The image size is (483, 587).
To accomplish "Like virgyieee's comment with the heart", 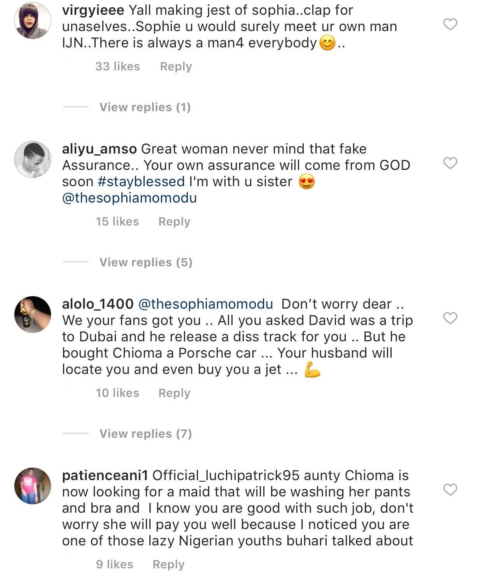I will pos(450,24).
